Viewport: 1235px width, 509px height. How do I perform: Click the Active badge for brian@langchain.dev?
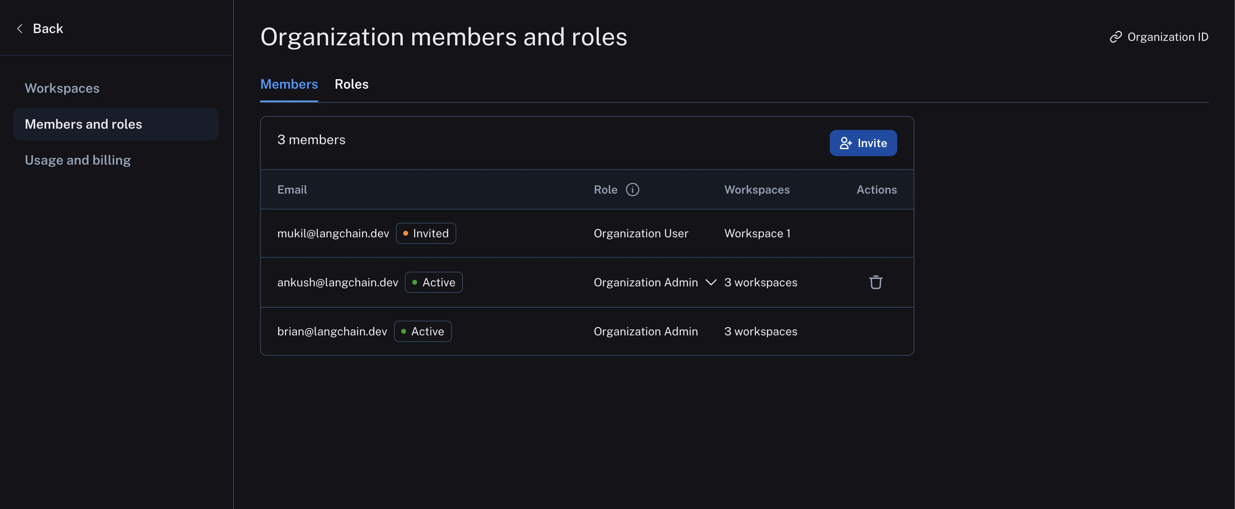422,331
